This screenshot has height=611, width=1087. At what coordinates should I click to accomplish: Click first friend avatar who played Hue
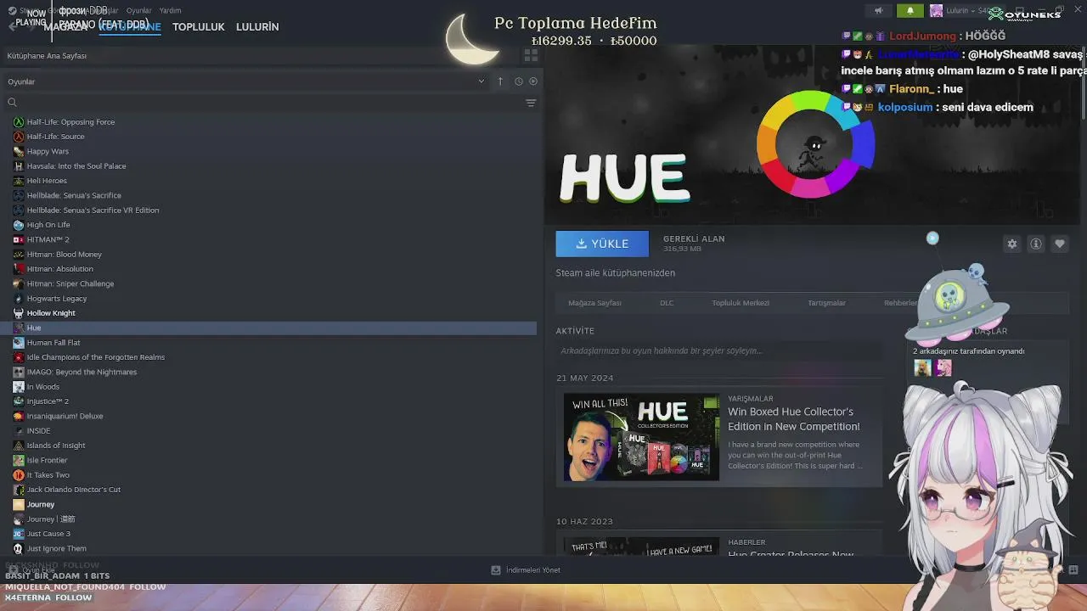click(x=922, y=367)
